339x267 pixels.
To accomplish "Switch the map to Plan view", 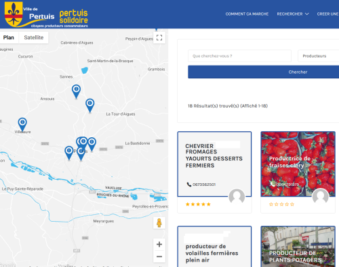I will 9,37.
